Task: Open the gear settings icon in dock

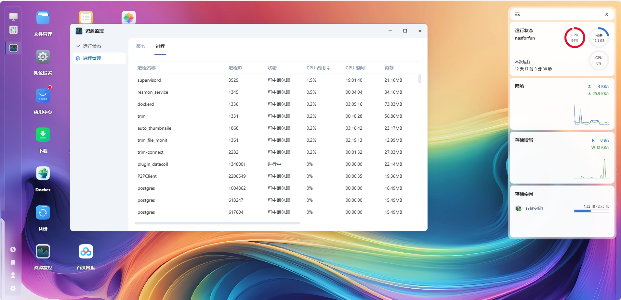Action: click(13, 288)
